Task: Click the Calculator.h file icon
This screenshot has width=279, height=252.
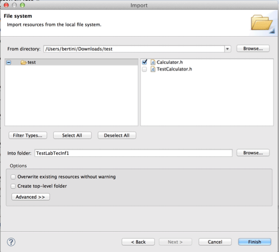Action: pyautogui.click(x=153, y=62)
